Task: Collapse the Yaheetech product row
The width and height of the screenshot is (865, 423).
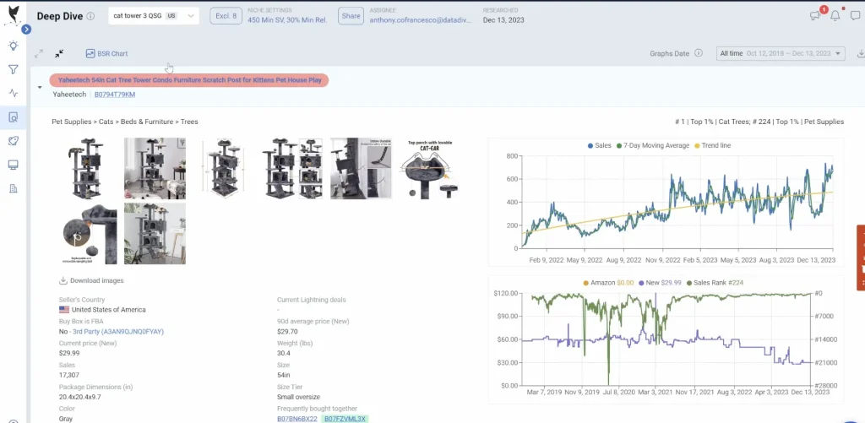Action: [39, 87]
